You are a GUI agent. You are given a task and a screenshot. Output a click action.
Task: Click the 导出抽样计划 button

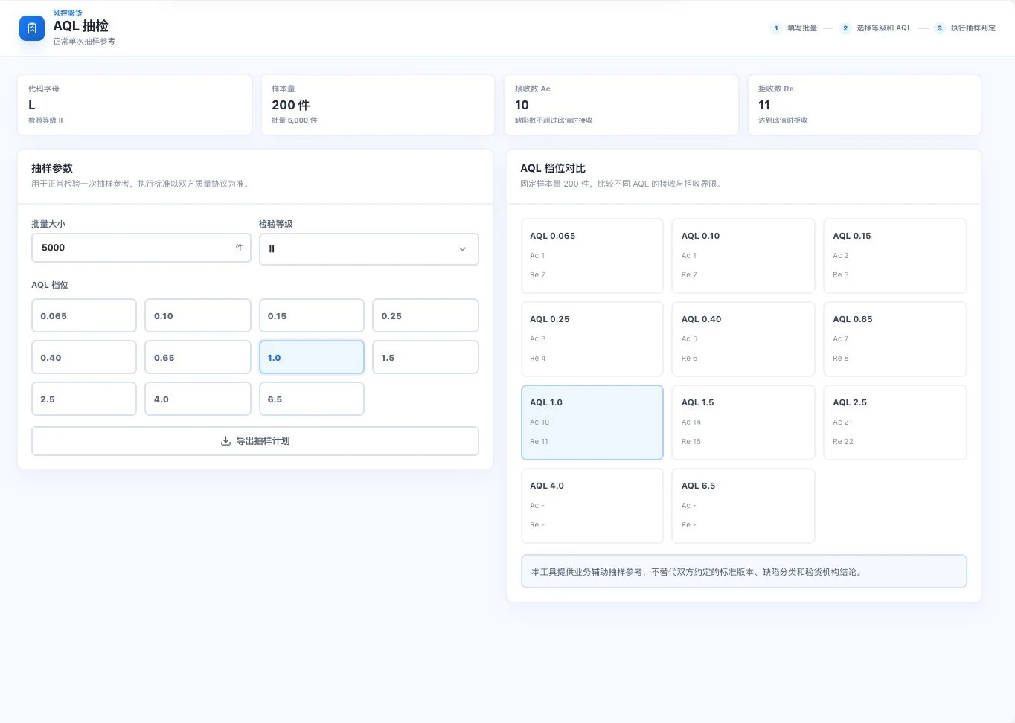254,441
